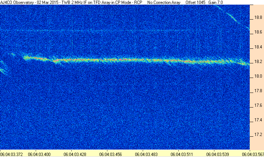The width and height of the screenshot is (264, 157).
Task: Click the 06:04:03.428 time label
Action: point(75,154)
